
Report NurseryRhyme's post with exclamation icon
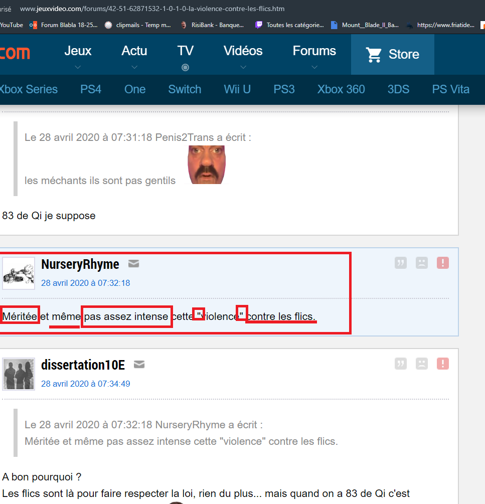click(442, 263)
